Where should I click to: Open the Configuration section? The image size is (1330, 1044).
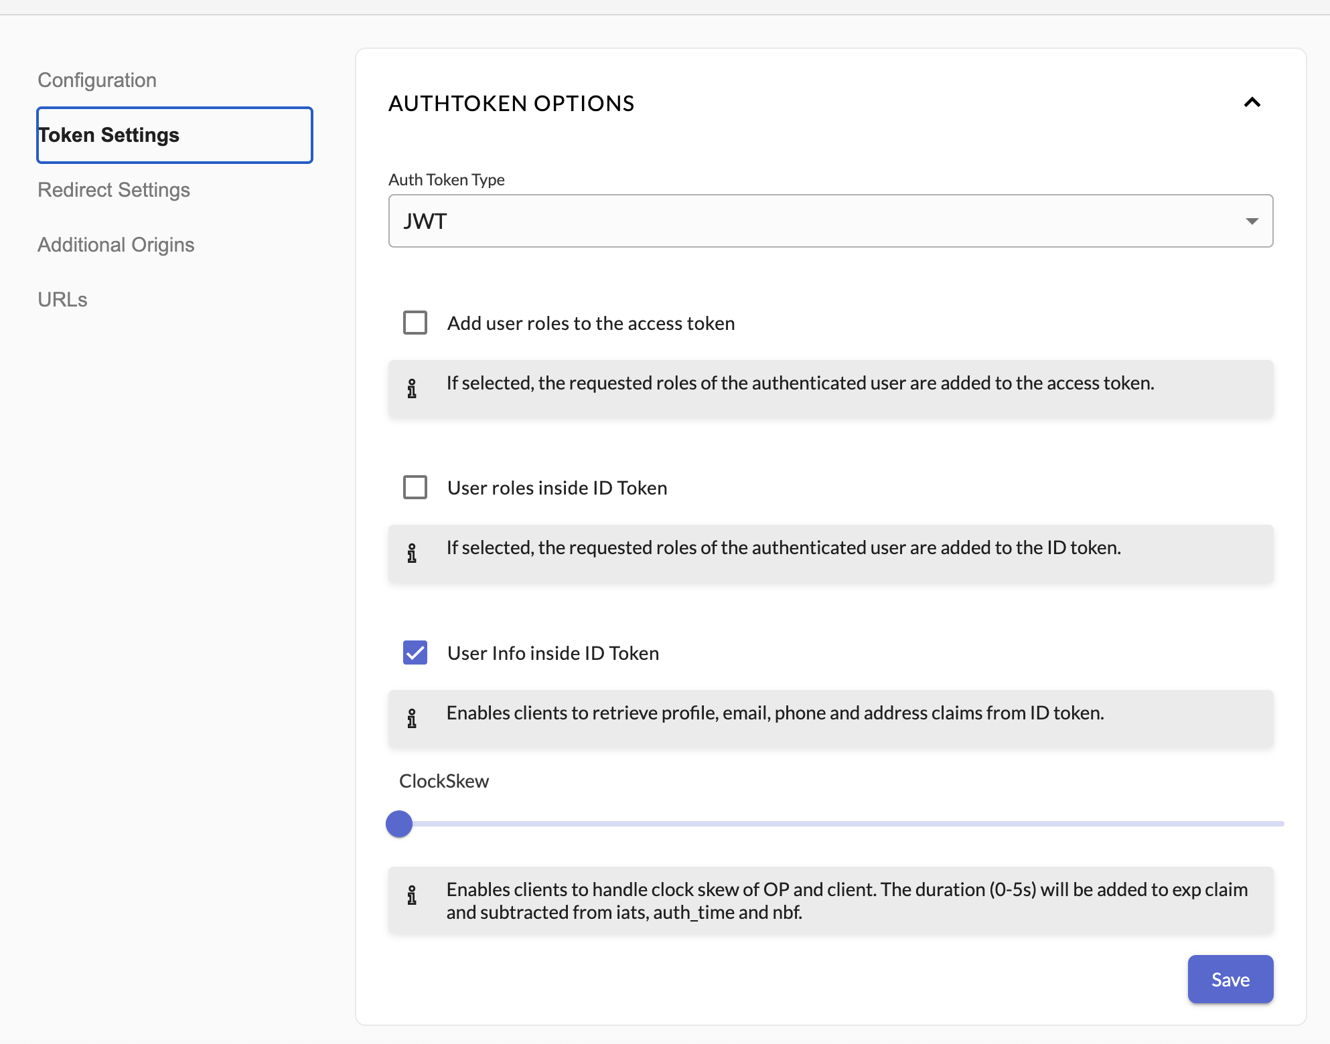coord(97,80)
